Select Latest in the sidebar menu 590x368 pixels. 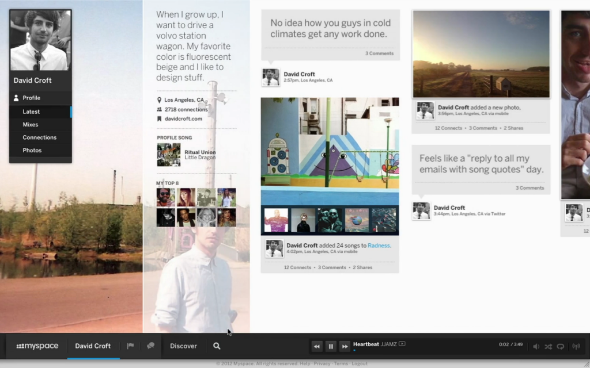(41, 112)
